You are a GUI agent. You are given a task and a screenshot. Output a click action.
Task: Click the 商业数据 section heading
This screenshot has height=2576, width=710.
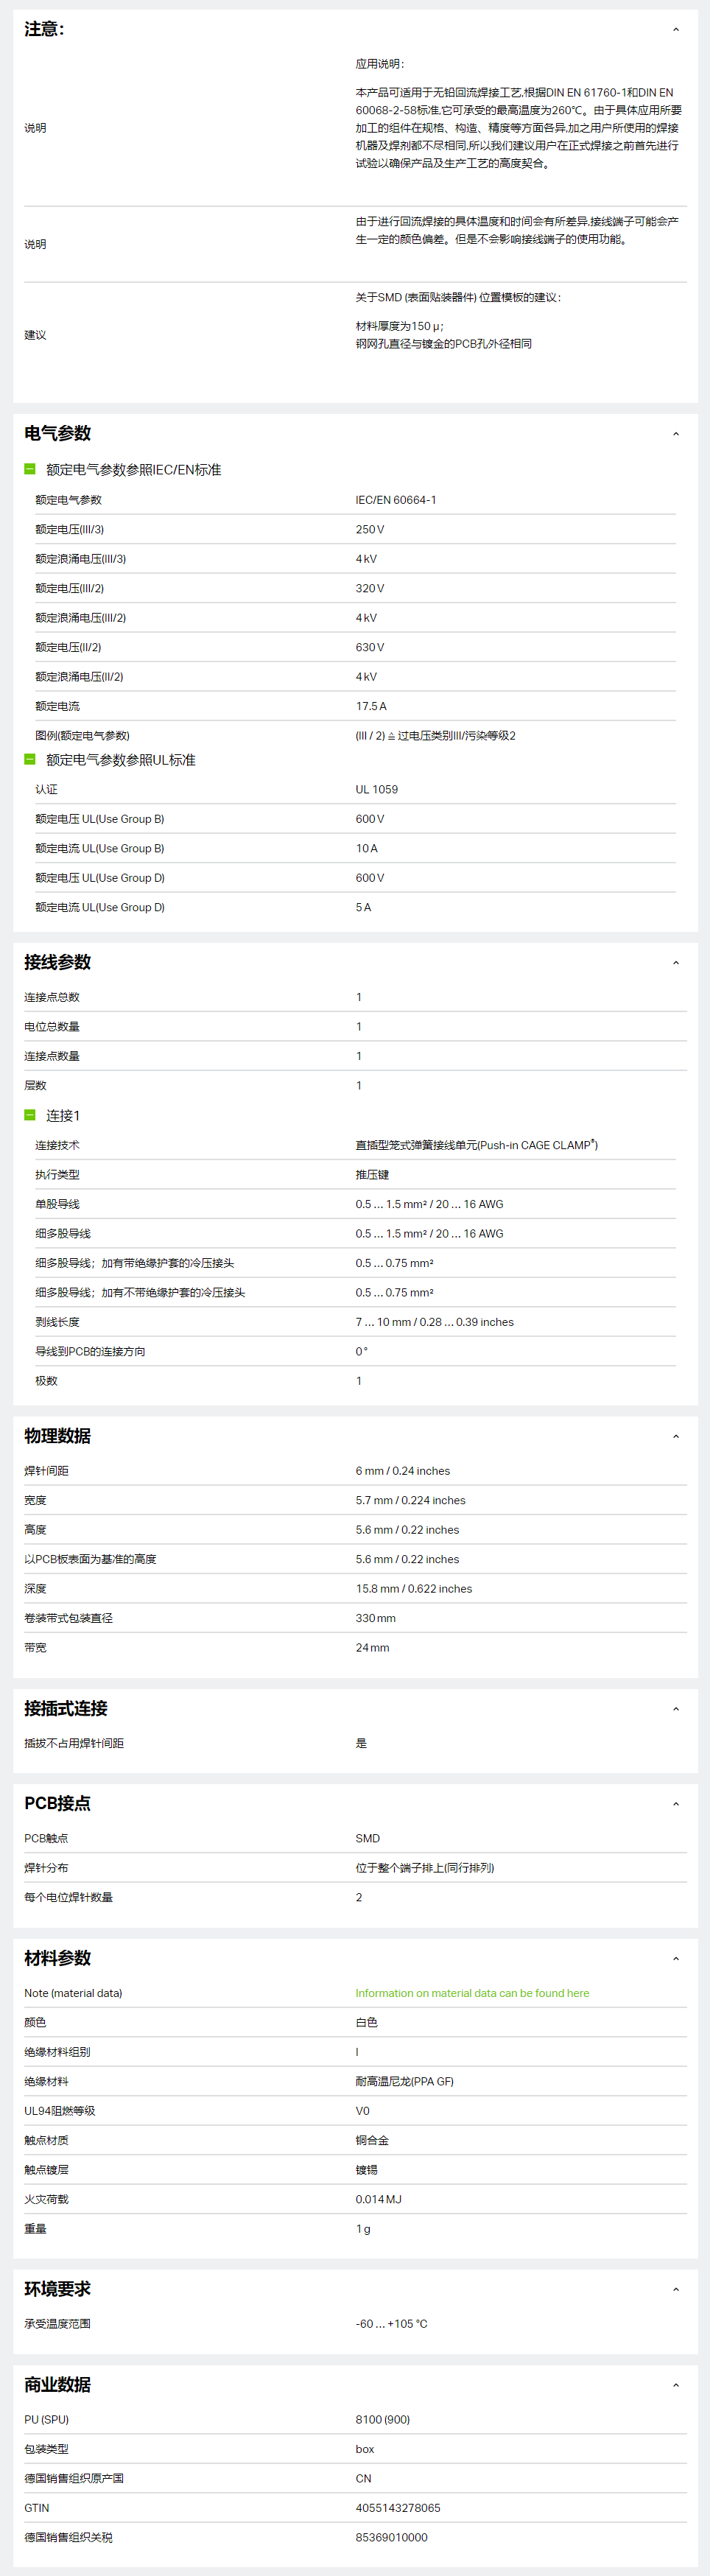click(58, 2384)
